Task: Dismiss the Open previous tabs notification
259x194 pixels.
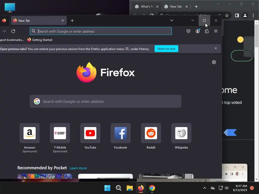Action: tap(216, 48)
